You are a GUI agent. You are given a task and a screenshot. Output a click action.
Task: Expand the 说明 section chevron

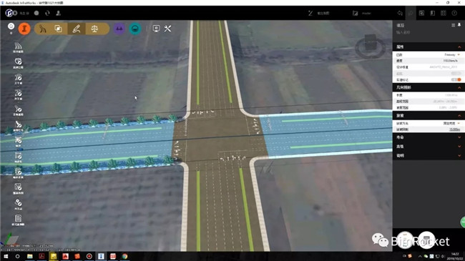click(459, 156)
